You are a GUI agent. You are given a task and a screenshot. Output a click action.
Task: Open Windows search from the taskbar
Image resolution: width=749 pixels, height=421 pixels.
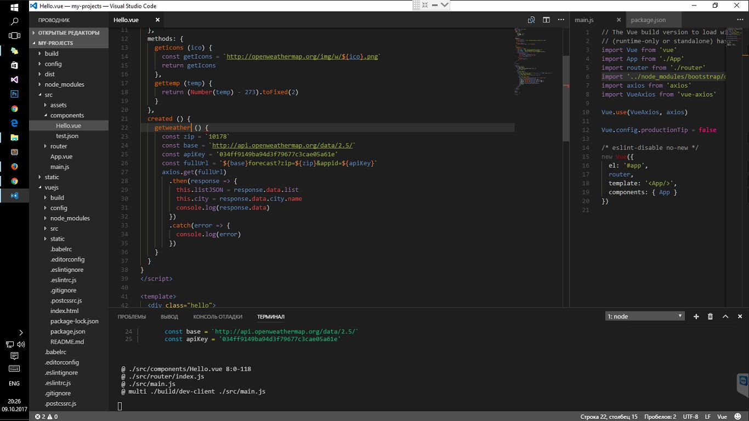click(x=15, y=22)
